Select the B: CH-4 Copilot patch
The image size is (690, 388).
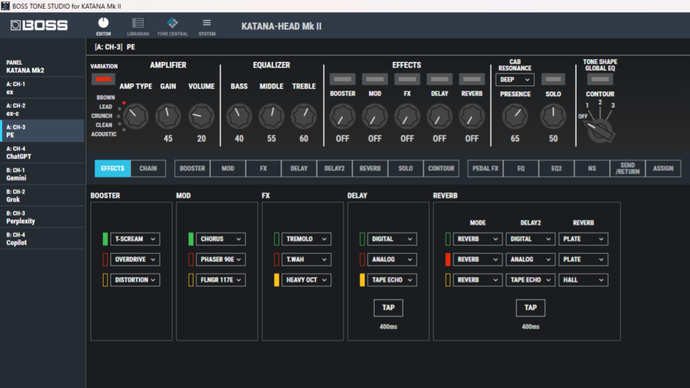coord(42,238)
